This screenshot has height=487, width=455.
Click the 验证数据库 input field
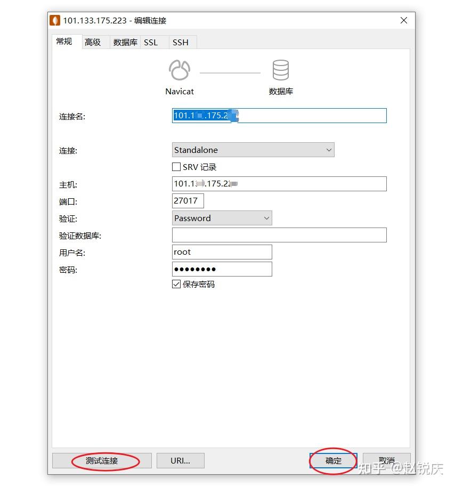click(279, 235)
